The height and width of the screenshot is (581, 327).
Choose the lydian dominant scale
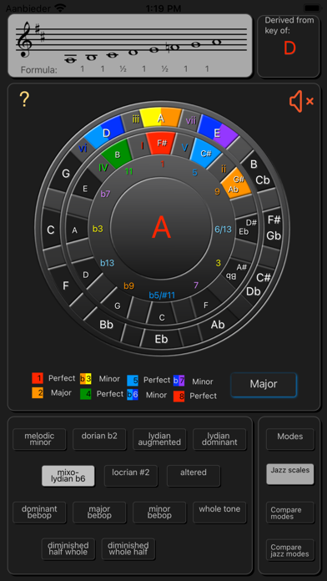click(219, 439)
